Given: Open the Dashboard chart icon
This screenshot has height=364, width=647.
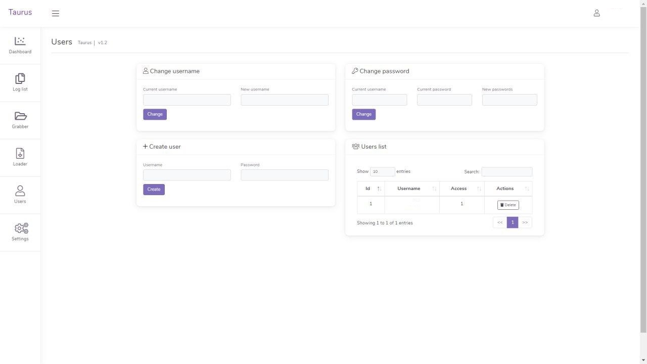Looking at the screenshot, I should pos(20,41).
